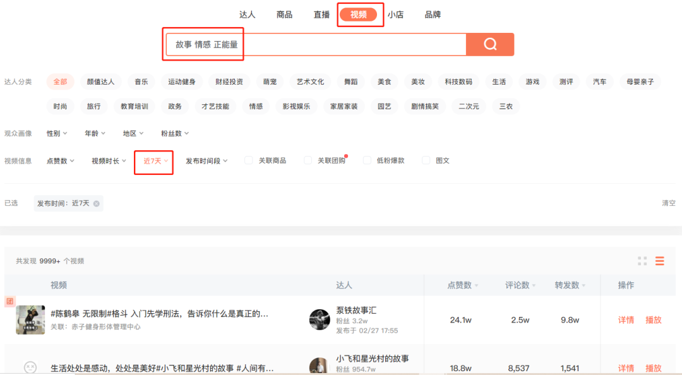This screenshot has height=375, width=682.
Task: Sort by 点赞数 column arrow
Action: coord(476,286)
